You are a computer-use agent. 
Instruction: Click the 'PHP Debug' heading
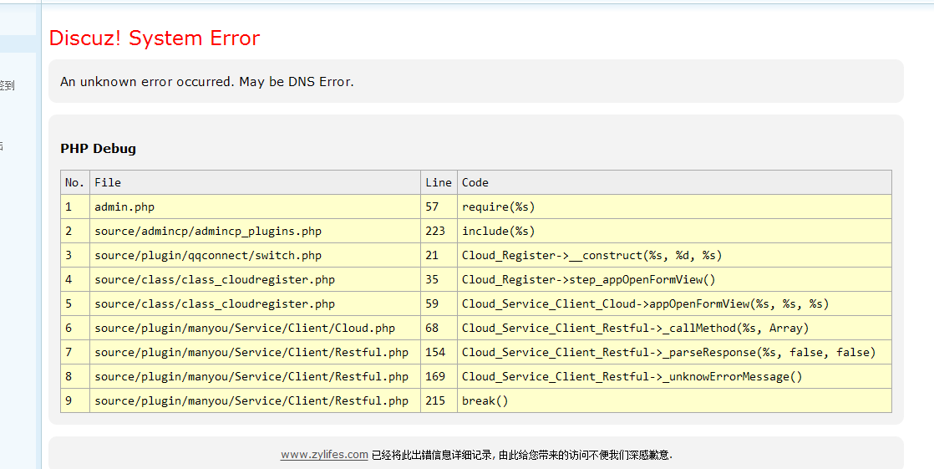99,148
